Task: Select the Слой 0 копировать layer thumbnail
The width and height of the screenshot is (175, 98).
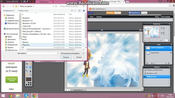Action: click(x=148, y=48)
